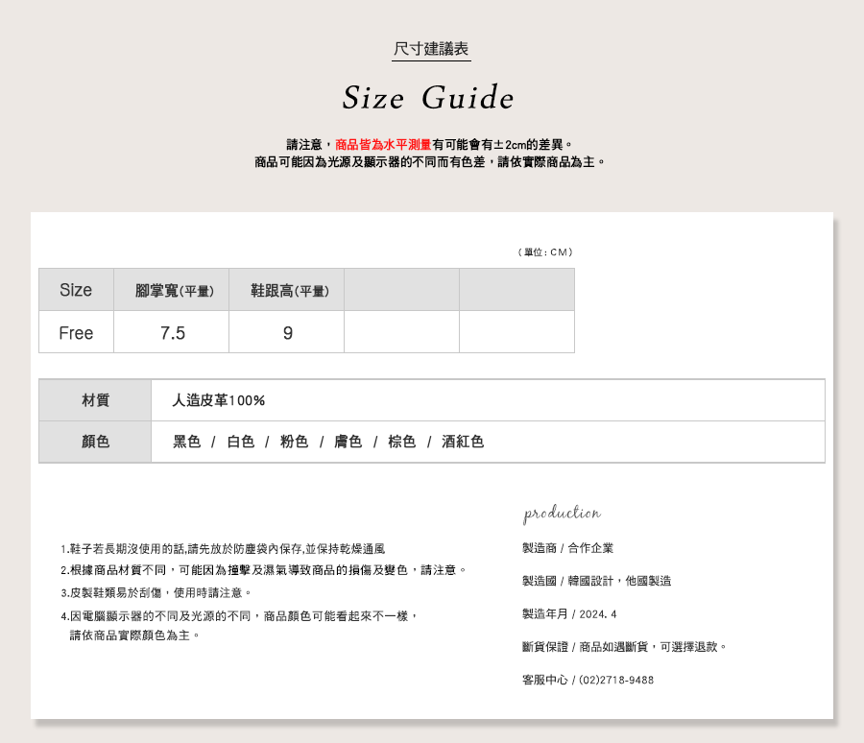
Task: Click the 腳掌寬(平量) column header
Action: tap(174, 291)
